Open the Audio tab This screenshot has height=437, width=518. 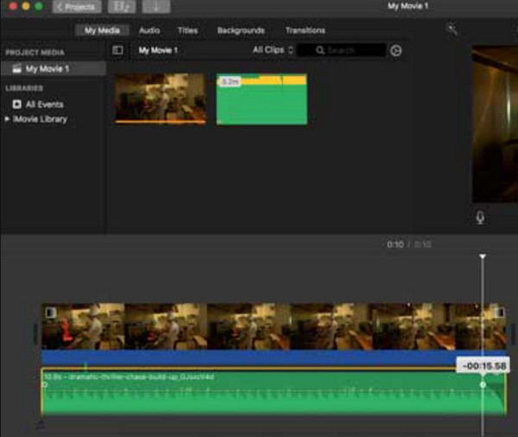149,30
